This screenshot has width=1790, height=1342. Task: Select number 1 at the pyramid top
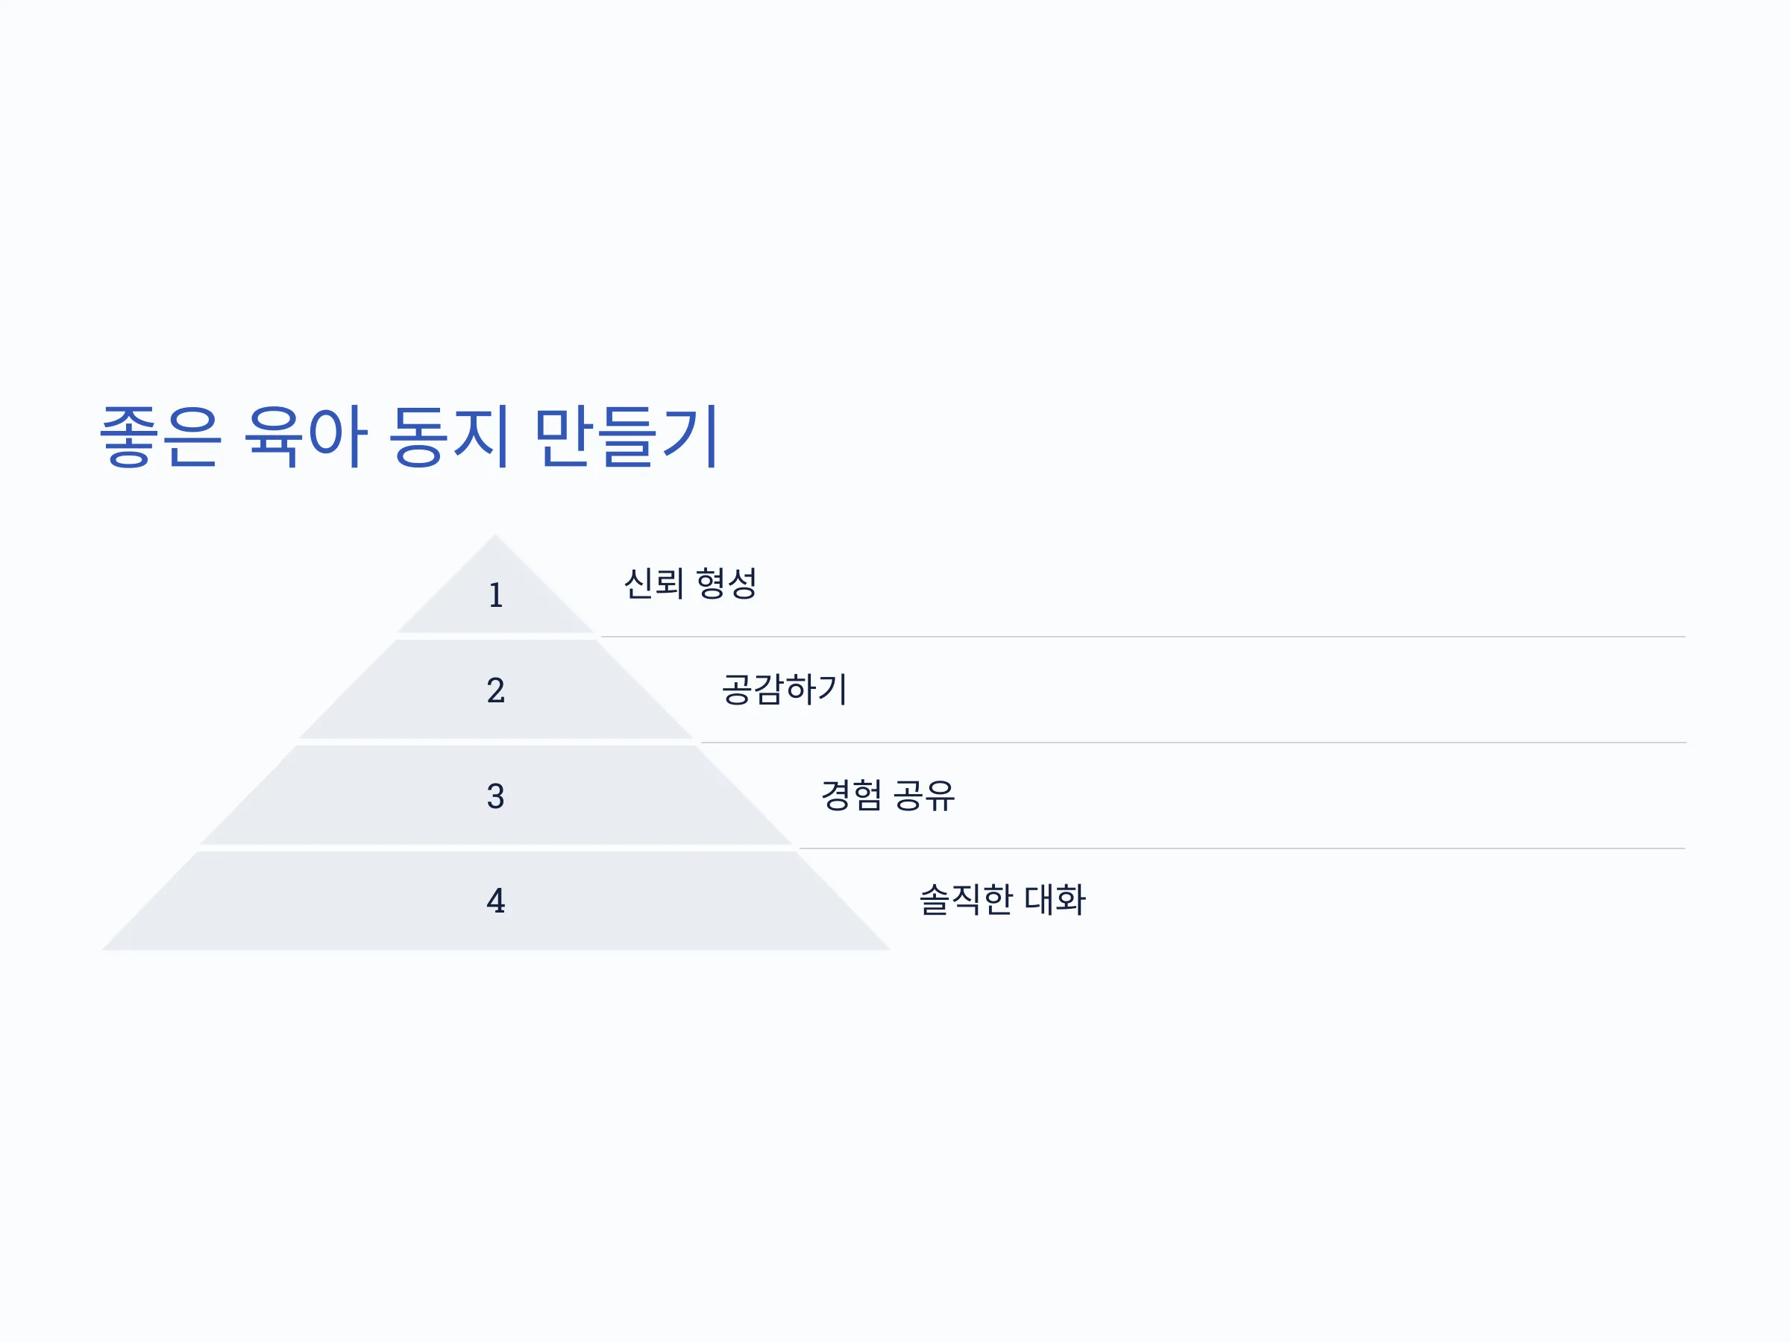[x=496, y=596]
